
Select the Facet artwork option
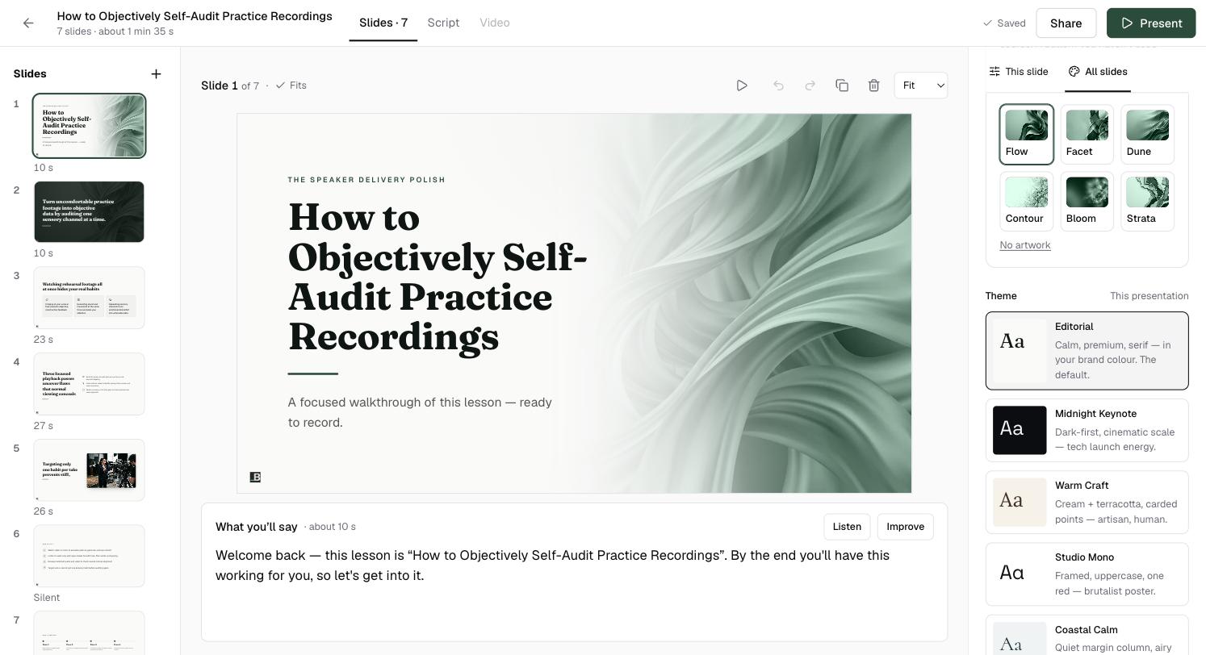coord(1087,134)
